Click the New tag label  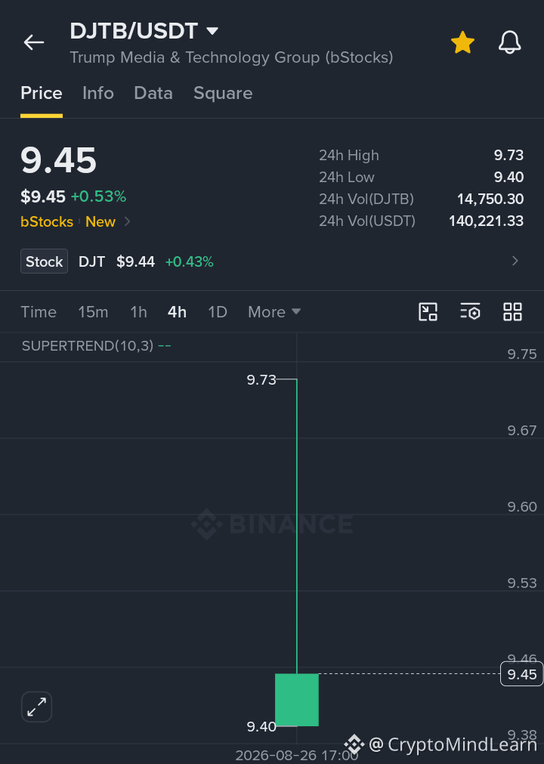pos(100,221)
